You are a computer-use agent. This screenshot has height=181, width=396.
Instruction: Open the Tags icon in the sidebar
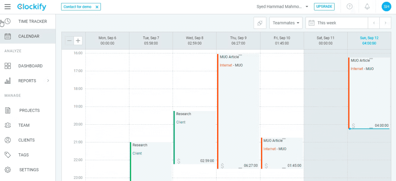pos(8,155)
